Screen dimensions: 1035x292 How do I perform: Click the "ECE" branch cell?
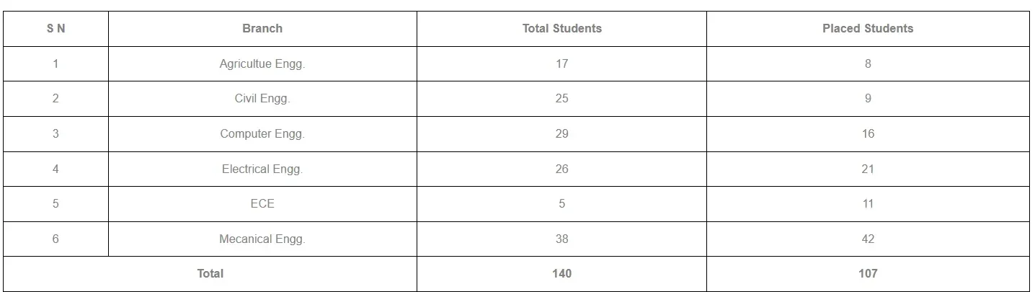[x=262, y=204]
